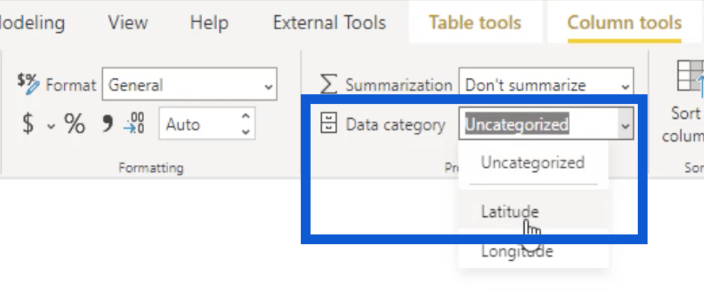Toggle the thousands separator comma icon
The width and height of the screenshot is (704, 296).
coord(107,123)
